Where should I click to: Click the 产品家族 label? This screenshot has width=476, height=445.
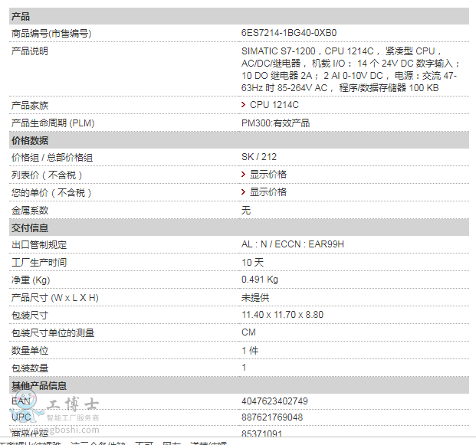(30, 106)
